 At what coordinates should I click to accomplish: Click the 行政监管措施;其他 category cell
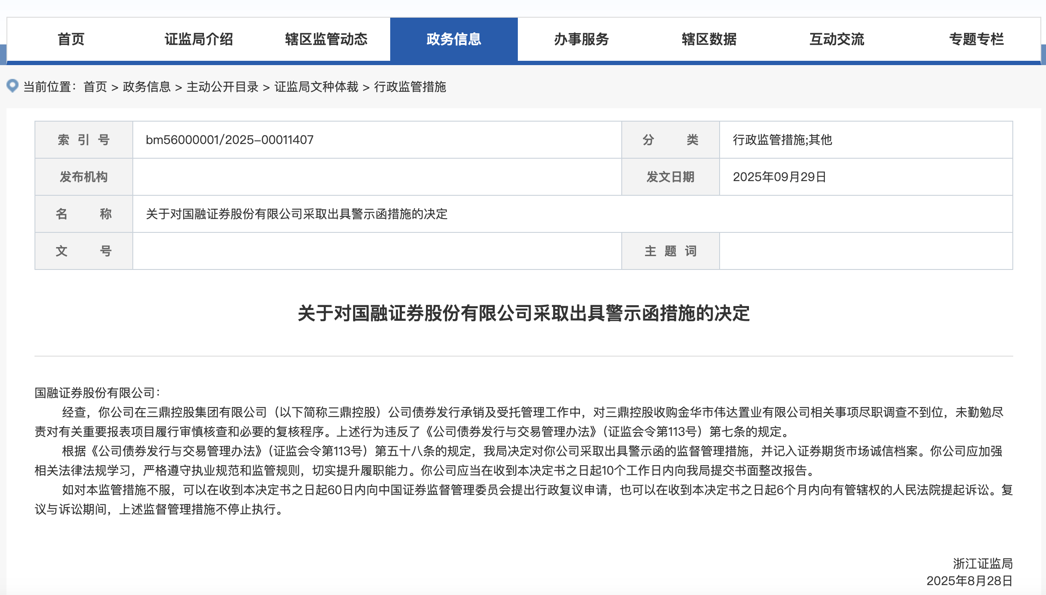point(782,140)
